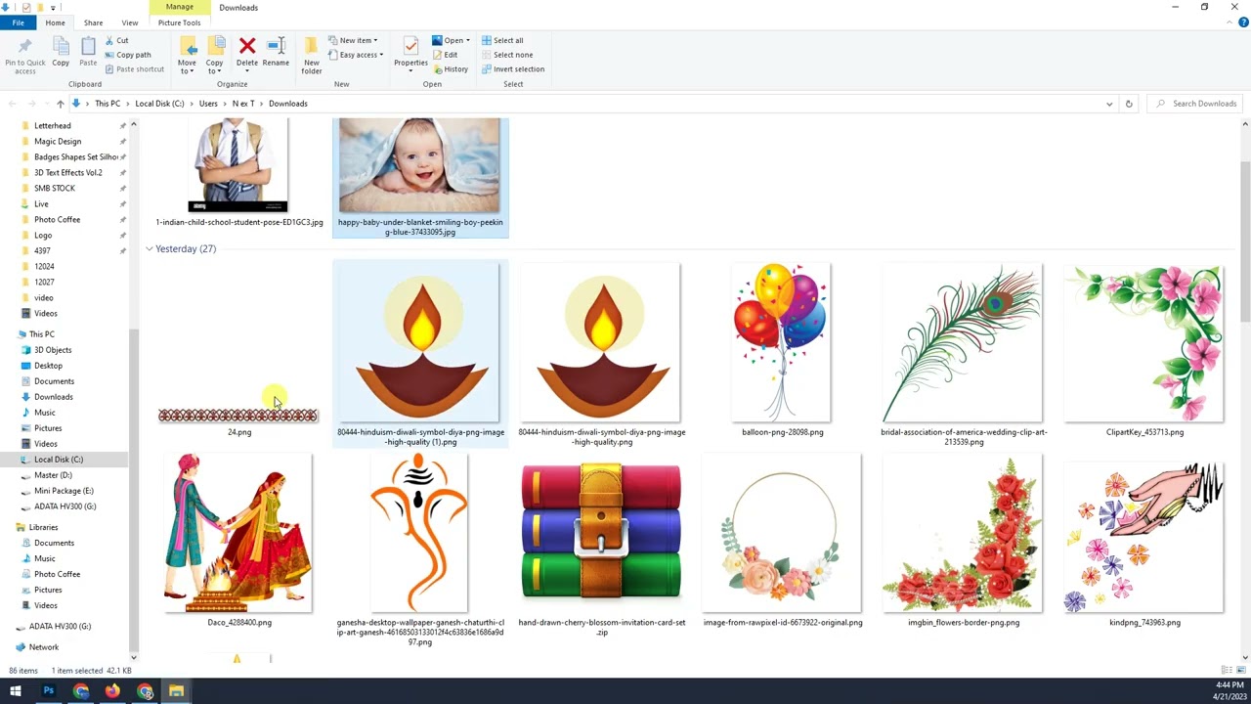The width and height of the screenshot is (1251, 704).
Task: Select the Daco_4288400.png wedding couple thumbnail
Action: click(238, 533)
